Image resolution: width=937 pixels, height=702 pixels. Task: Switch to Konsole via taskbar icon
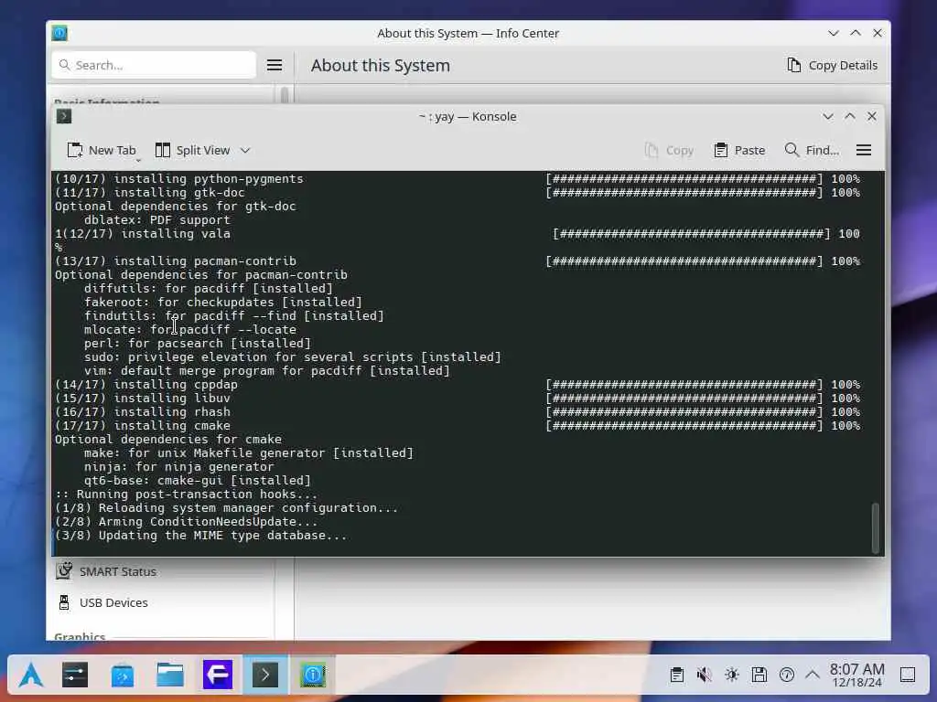coord(265,675)
